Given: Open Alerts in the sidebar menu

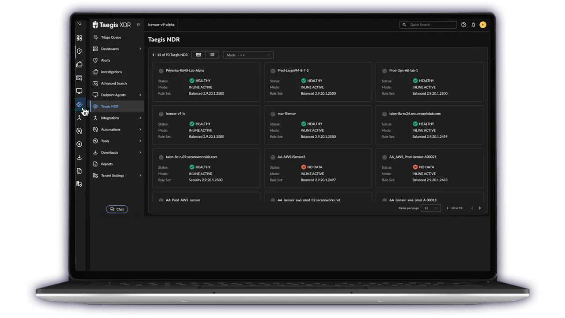Looking at the screenshot, I should tap(117, 60).
